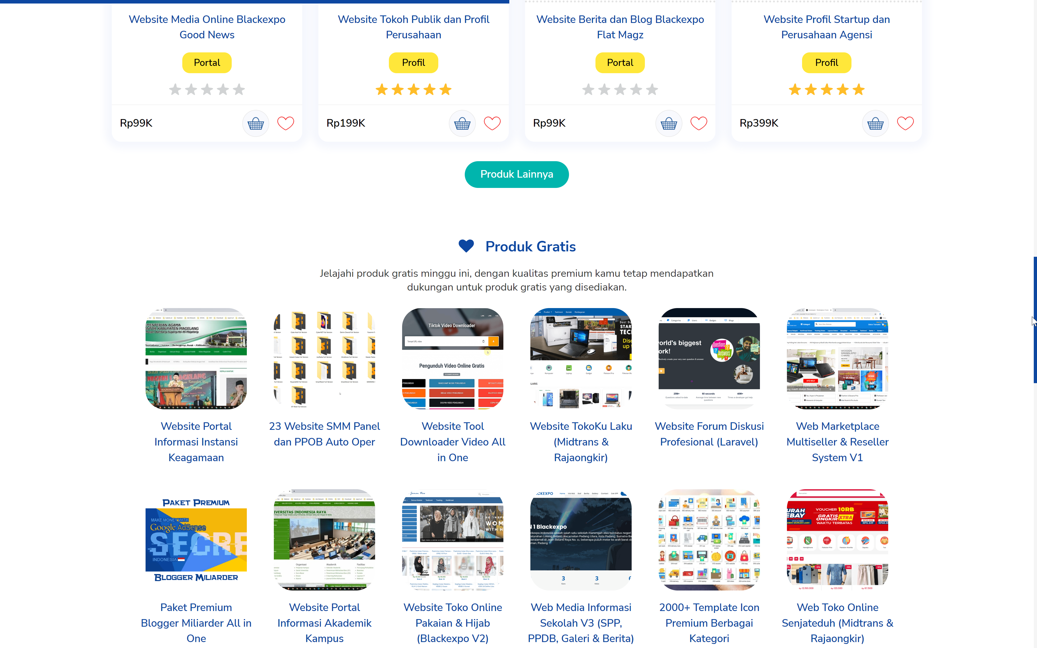Open the Tiktok Video Downloader thumbnail
The width and height of the screenshot is (1037, 648).
coord(453,358)
